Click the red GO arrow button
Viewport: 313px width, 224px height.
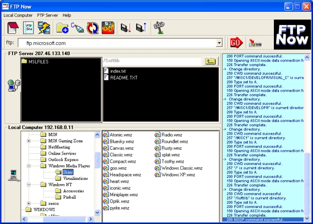click(x=236, y=43)
